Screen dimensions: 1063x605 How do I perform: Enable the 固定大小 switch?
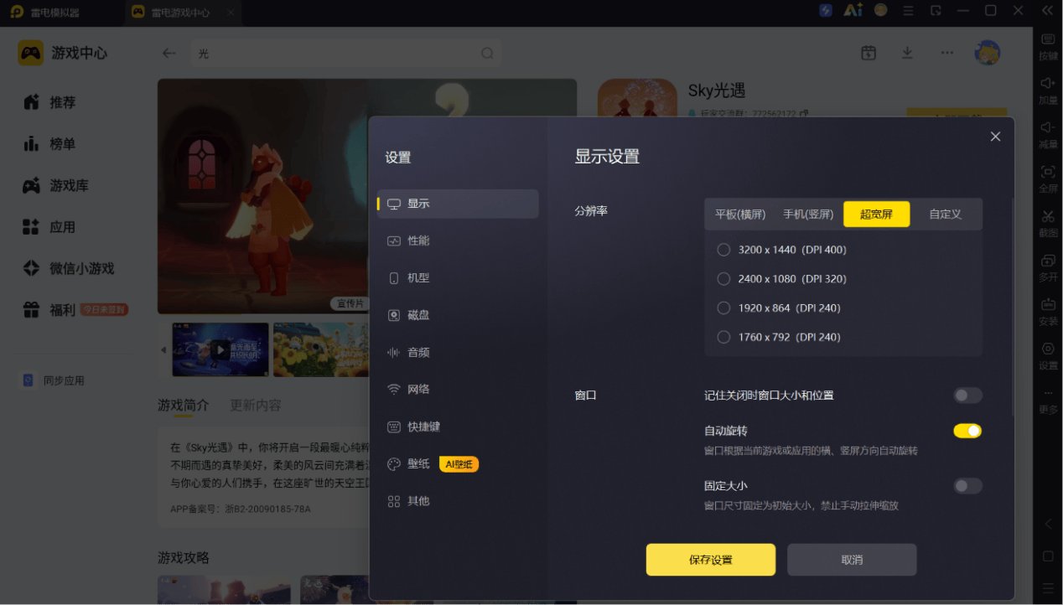tap(967, 486)
